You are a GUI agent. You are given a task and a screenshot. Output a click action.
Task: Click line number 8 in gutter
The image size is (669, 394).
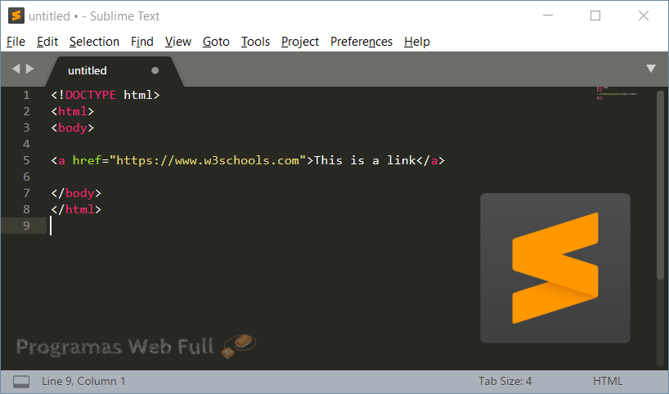(x=26, y=209)
